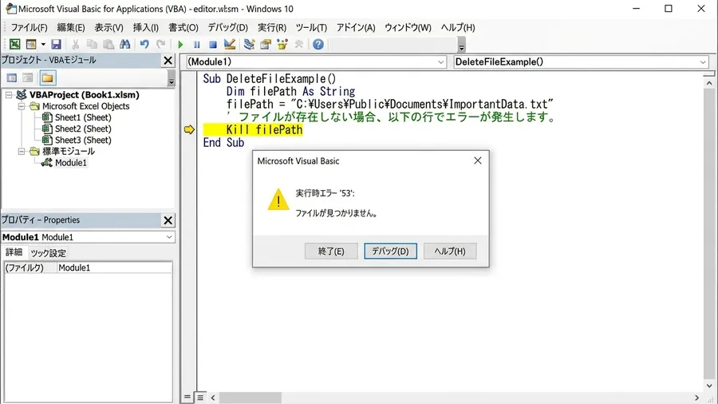
Task: Click the ヘルプ(H) button in error dialog
Action: [450, 251]
